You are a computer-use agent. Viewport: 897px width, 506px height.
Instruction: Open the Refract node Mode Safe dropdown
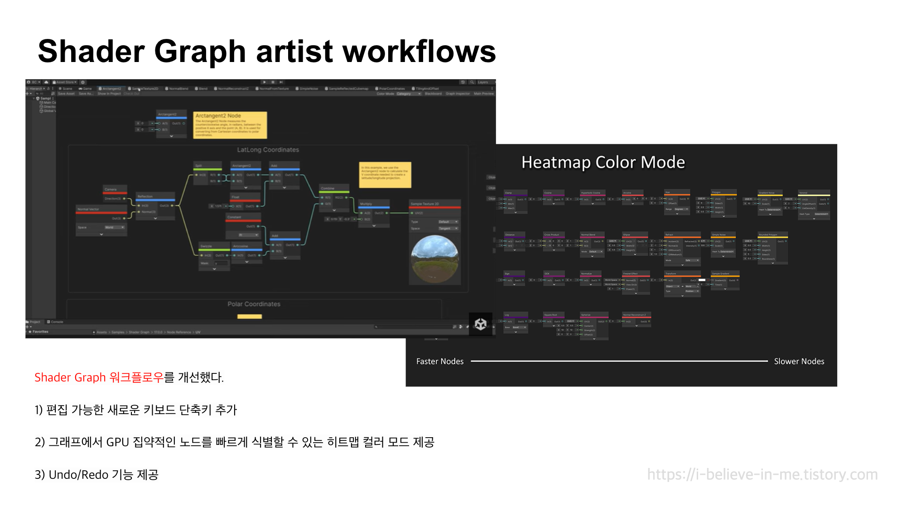click(x=692, y=260)
